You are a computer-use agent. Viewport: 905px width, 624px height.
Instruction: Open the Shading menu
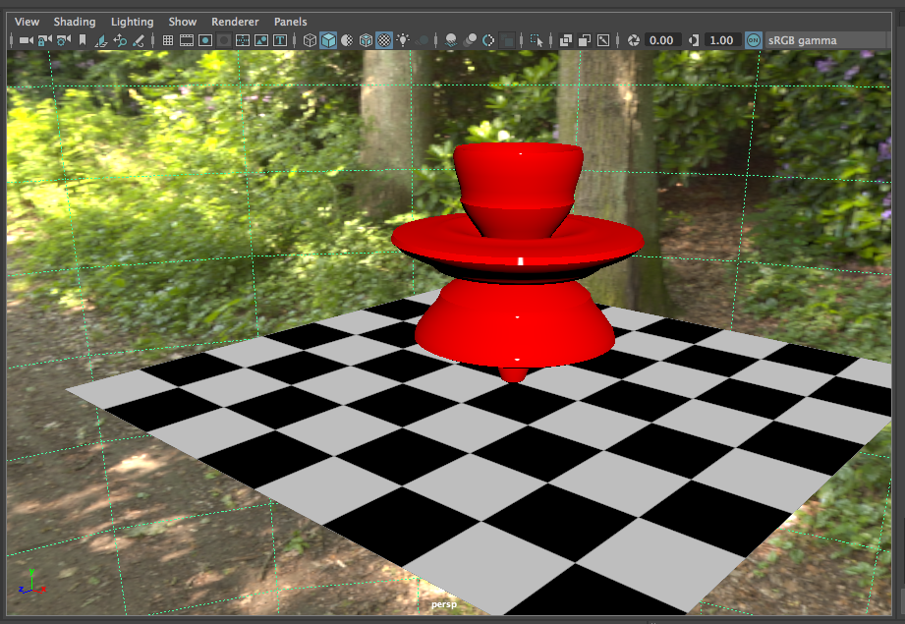click(x=75, y=22)
